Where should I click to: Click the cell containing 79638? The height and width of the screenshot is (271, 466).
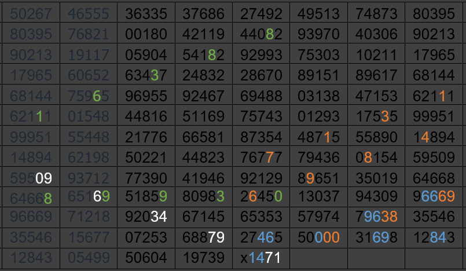(x=376, y=217)
